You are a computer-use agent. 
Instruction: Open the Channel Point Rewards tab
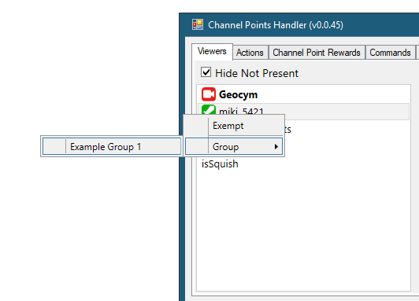[317, 52]
